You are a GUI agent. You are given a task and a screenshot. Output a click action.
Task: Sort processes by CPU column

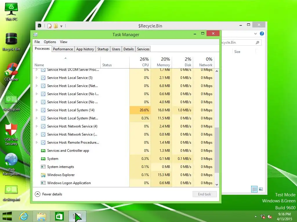[140, 62]
